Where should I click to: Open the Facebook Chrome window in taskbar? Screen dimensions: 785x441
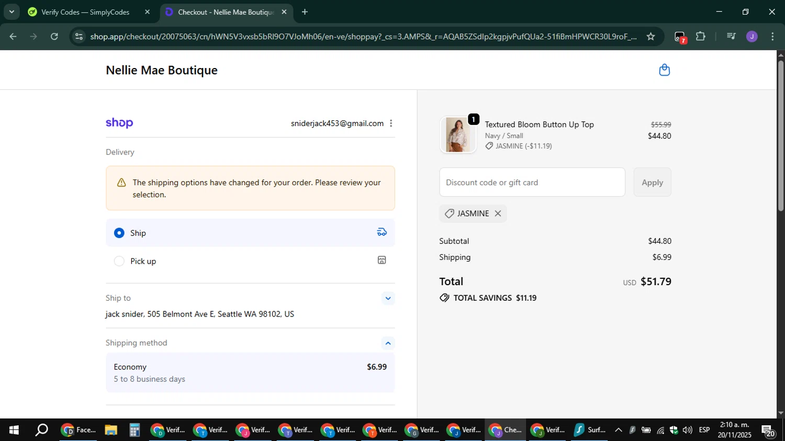[79, 430]
